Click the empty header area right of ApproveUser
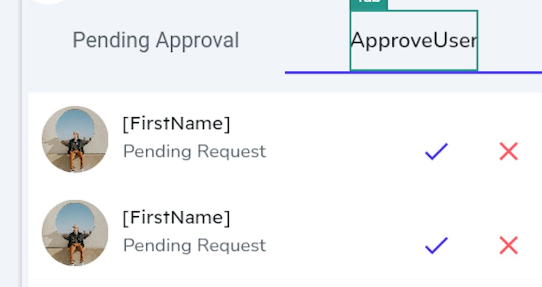 tap(509, 41)
